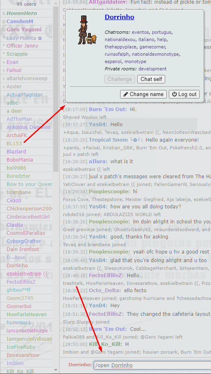Open the development private room link
Image resolution: width=211 pixels, height=374 pixels.
pos(153,69)
